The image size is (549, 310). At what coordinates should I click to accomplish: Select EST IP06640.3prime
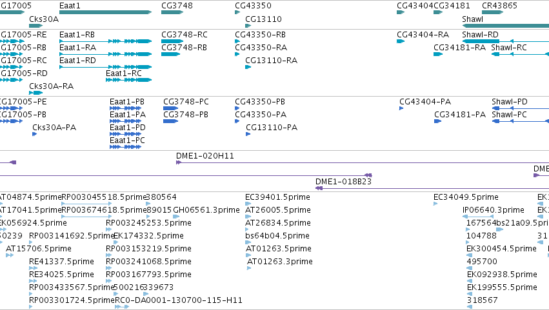pyautogui.click(x=493, y=210)
